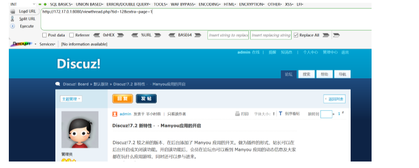Expand the 主题管理 dropdown

[x=71, y=99]
